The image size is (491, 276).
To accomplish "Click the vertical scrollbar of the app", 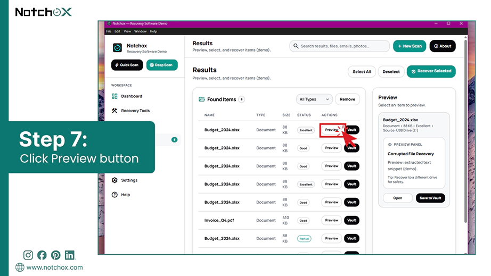I will click(465, 131).
